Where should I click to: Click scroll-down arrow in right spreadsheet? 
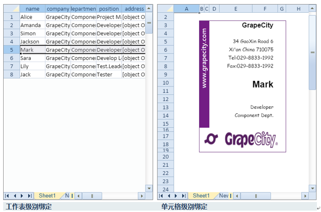312,188
